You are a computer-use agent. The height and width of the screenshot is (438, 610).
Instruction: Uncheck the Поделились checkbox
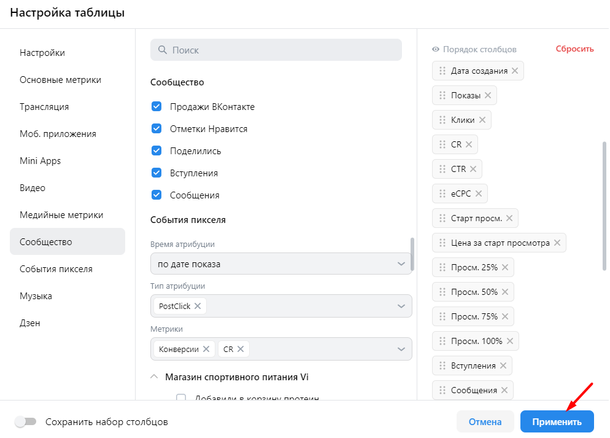pos(156,151)
